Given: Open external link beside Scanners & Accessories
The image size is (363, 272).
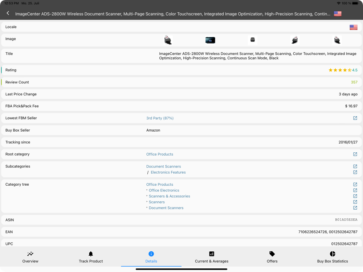Looking at the screenshot, I should (x=355, y=196).
